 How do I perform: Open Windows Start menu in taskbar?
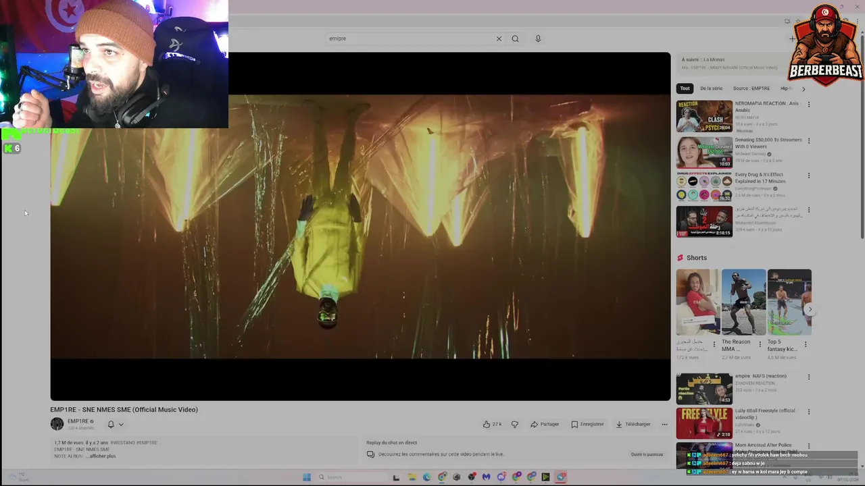[306, 477]
